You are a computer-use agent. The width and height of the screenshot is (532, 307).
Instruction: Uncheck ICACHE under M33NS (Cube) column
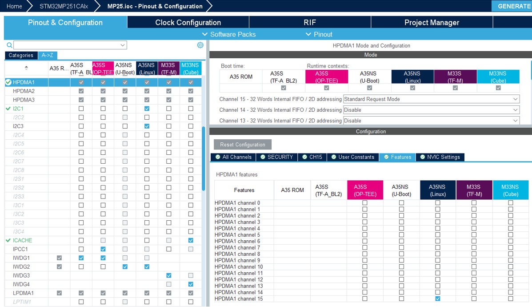(x=191, y=240)
